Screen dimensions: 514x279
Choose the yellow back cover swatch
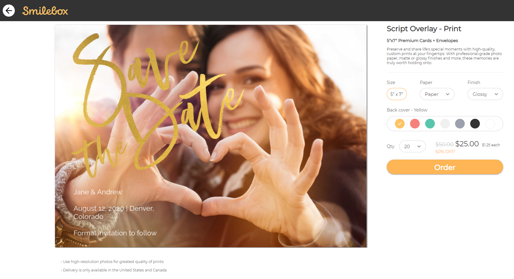click(400, 124)
